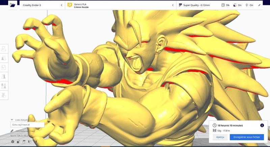
Task: Select Goku ssj3 haut.stl in object list
Action: point(27,125)
